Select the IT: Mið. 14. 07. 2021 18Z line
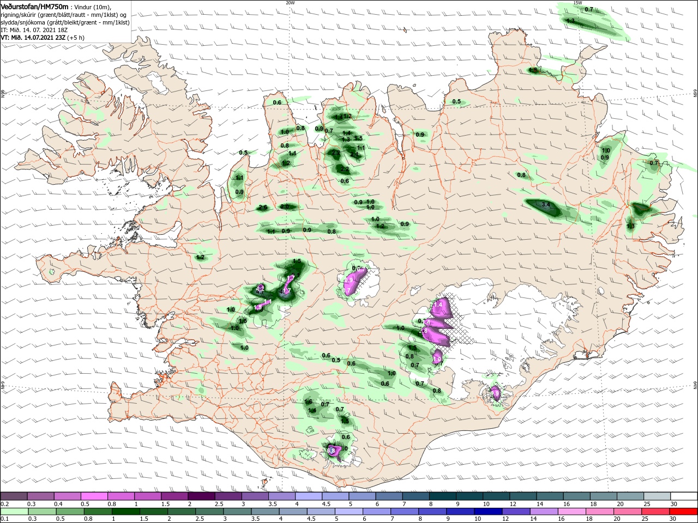The image size is (698, 523). [x=33, y=30]
